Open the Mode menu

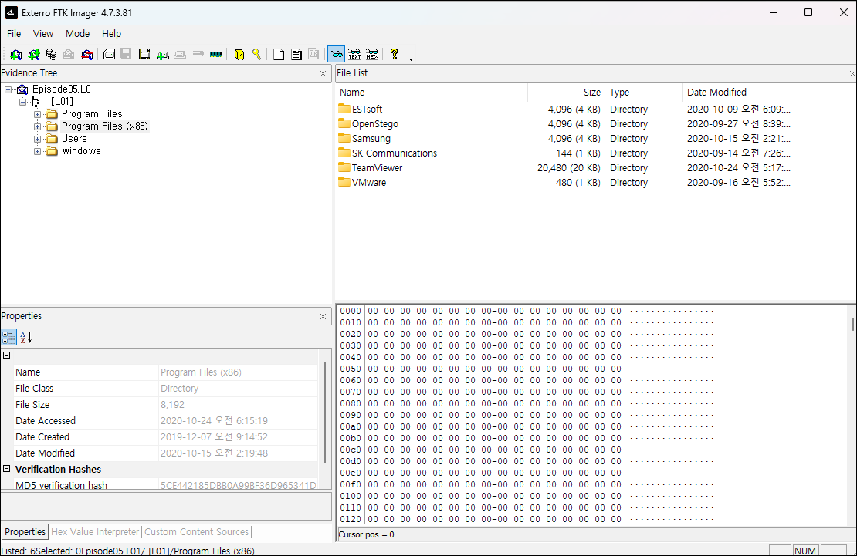click(x=78, y=34)
